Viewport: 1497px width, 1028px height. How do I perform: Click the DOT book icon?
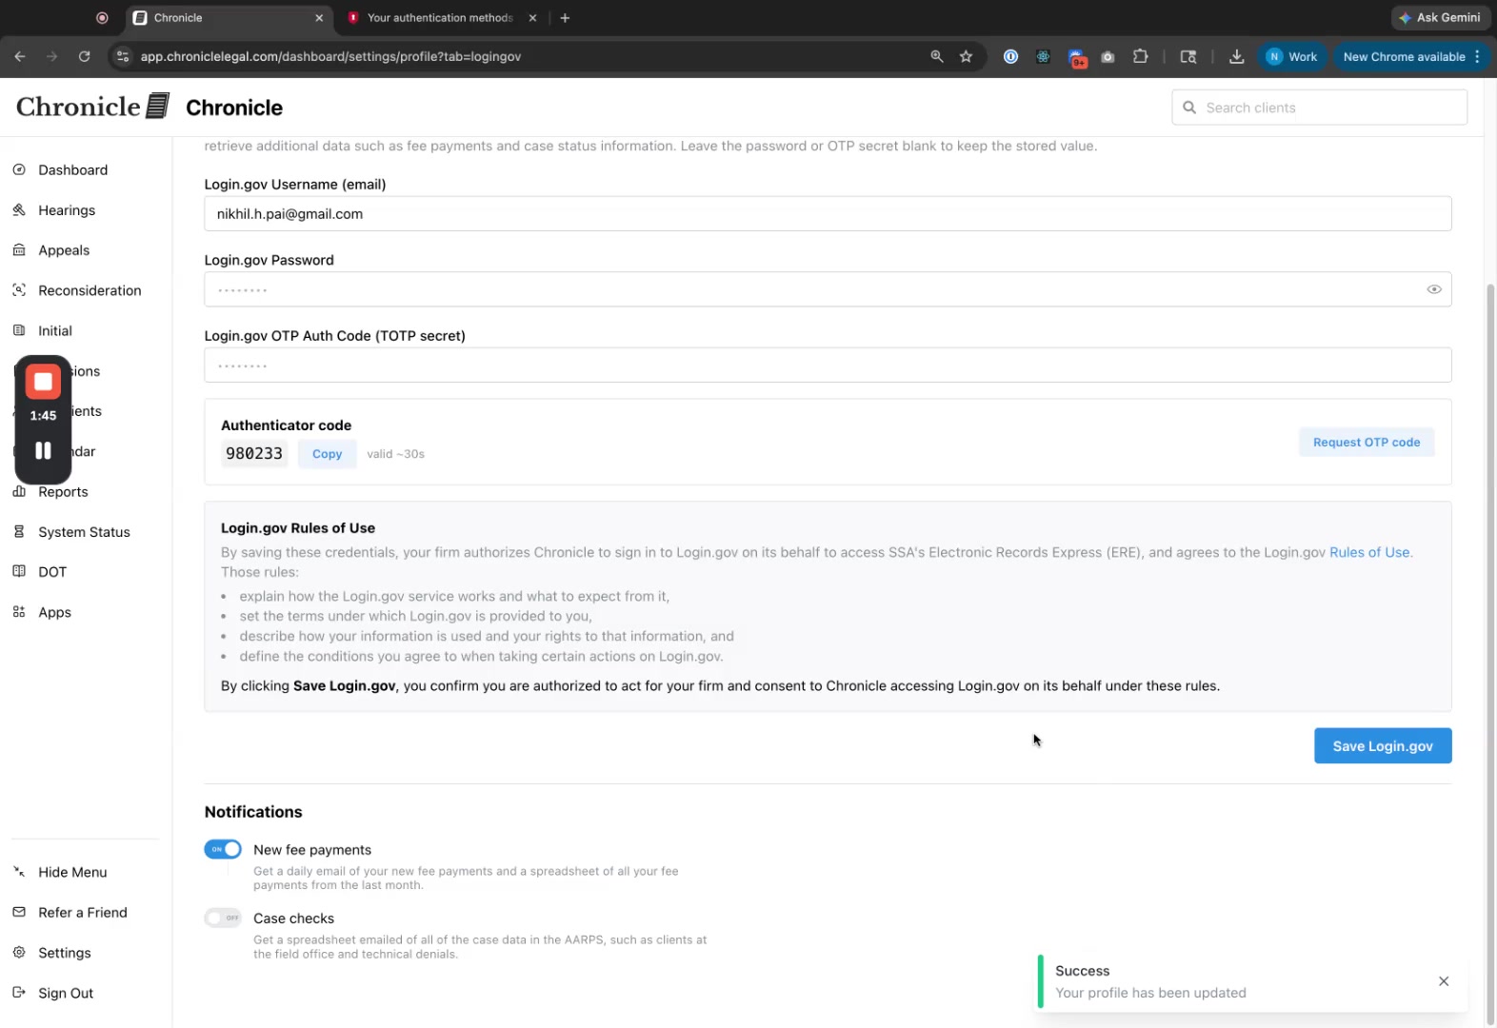point(19,572)
